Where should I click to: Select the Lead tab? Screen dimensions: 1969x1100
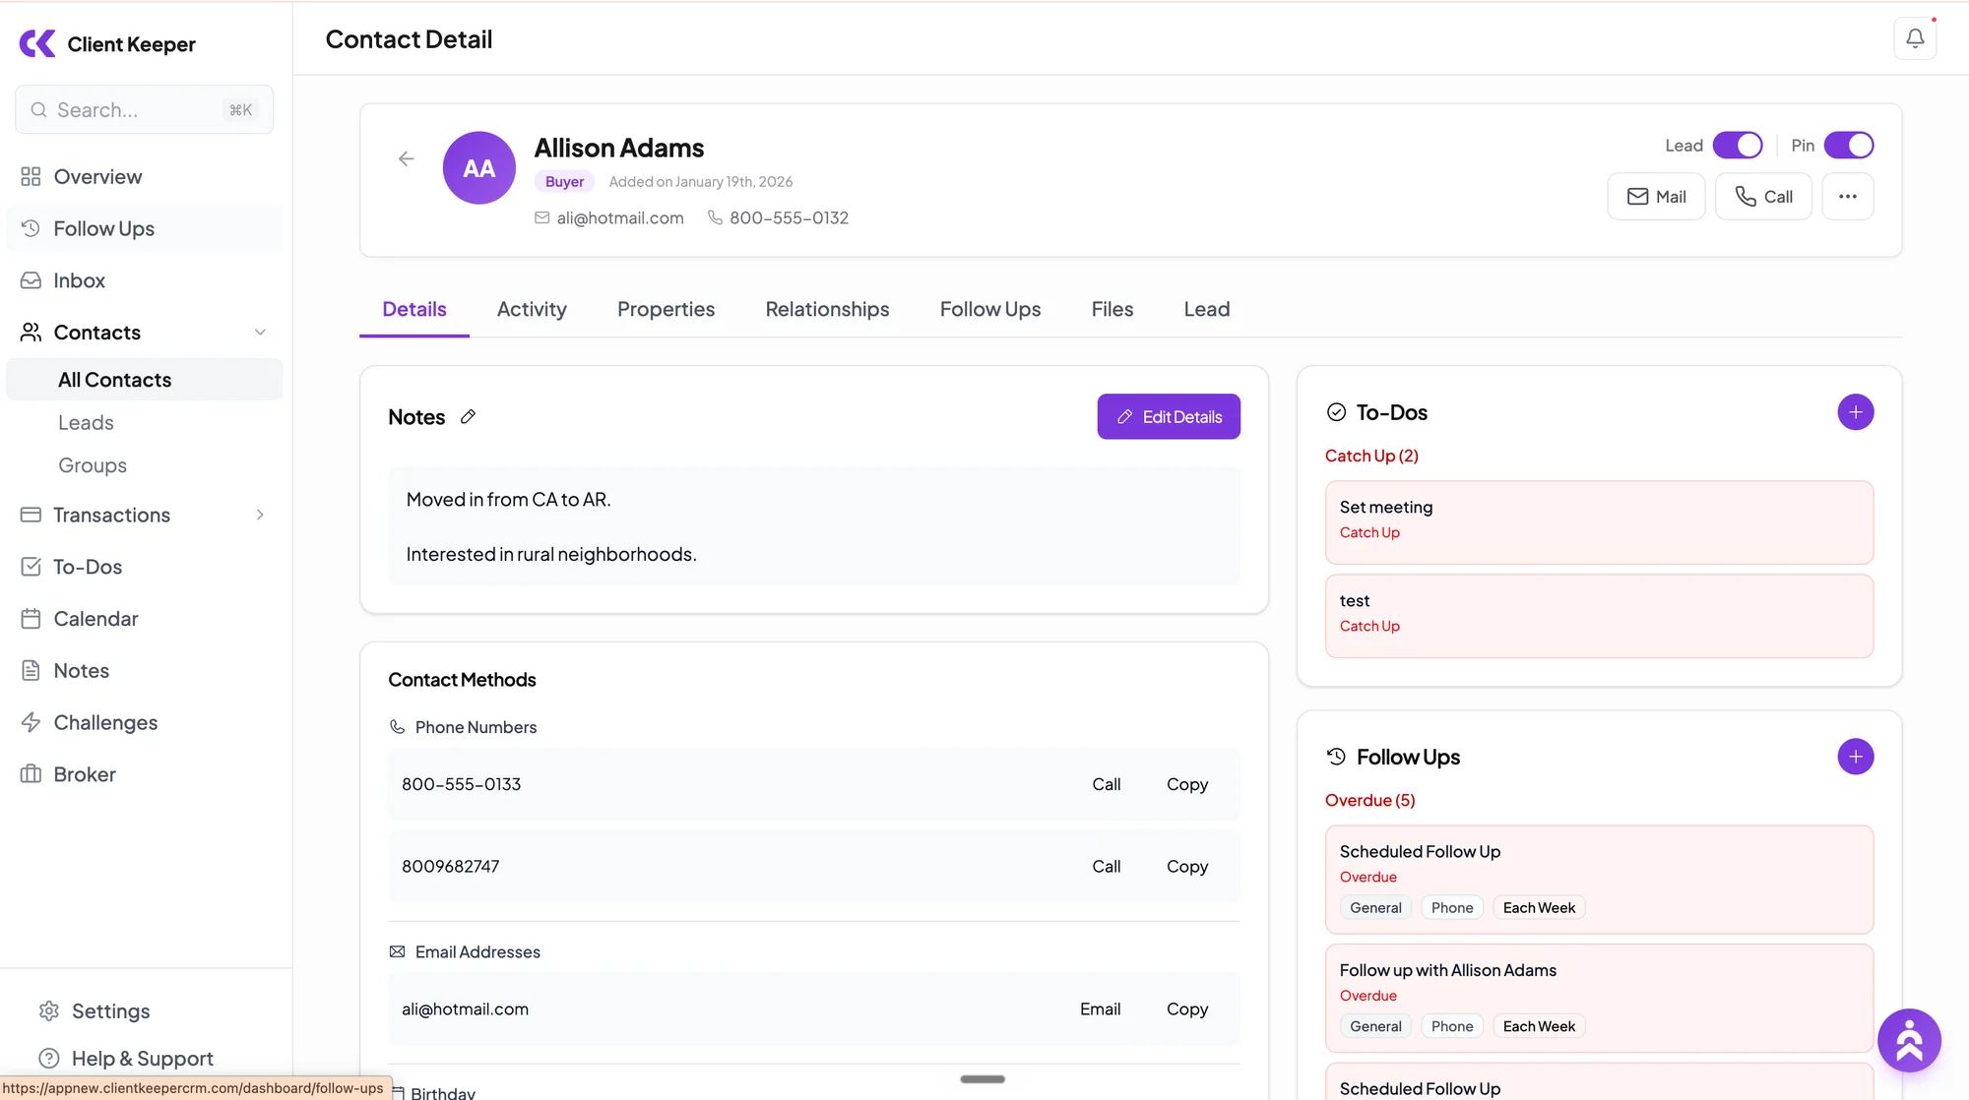tap(1207, 309)
